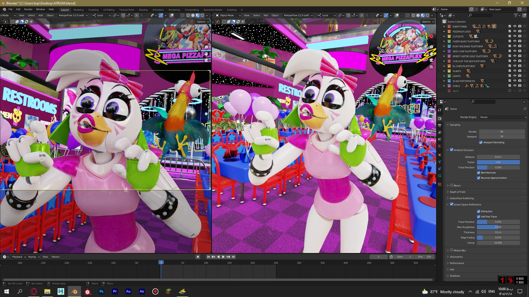Switch left viewport to material preview shading
Image resolution: width=529 pixels, height=297 pixels.
click(198, 15)
